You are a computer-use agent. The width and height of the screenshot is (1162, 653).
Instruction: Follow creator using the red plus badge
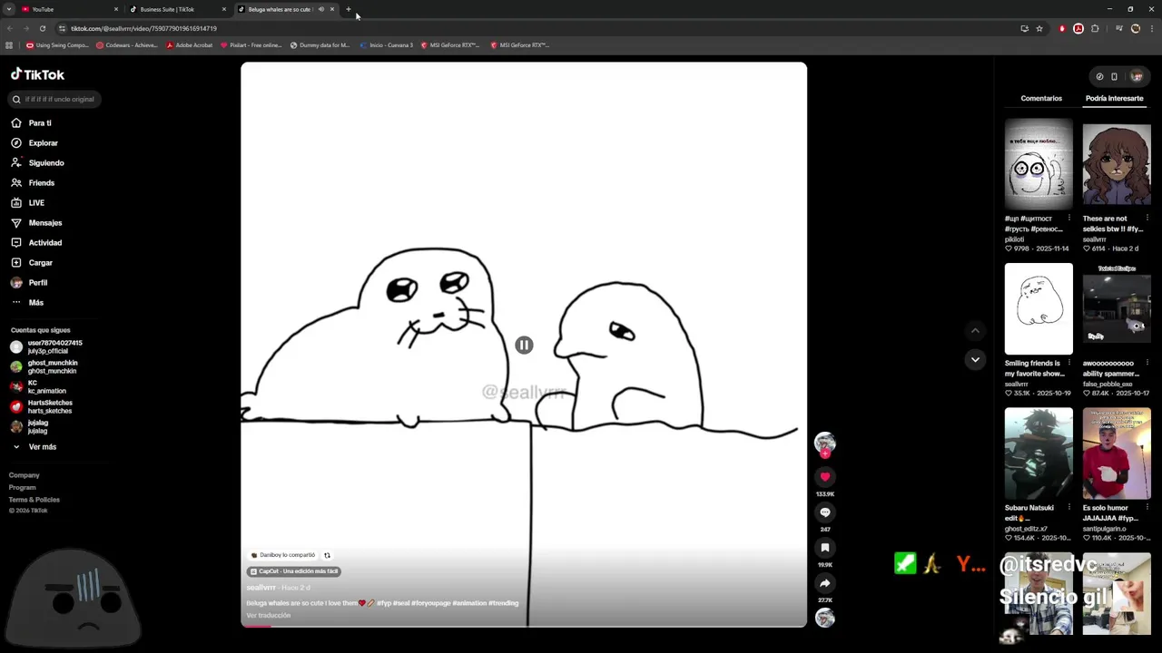click(824, 453)
